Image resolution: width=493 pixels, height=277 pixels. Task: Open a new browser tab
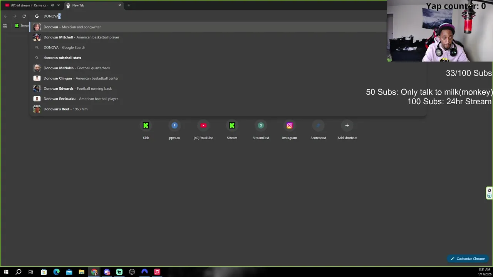point(129,5)
